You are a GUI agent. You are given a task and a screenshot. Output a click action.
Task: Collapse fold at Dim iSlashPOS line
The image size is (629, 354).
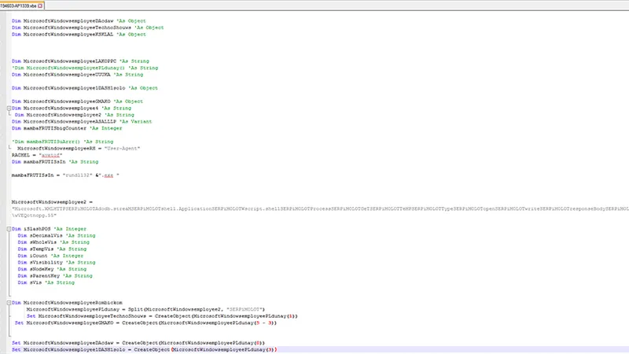click(9, 229)
